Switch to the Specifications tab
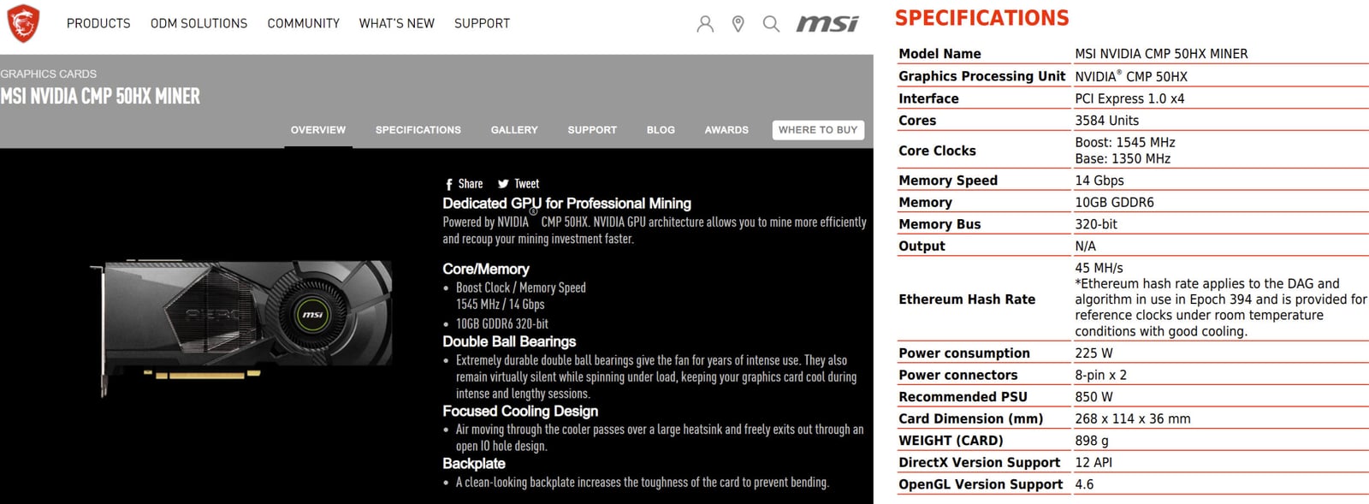 [x=418, y=130]
